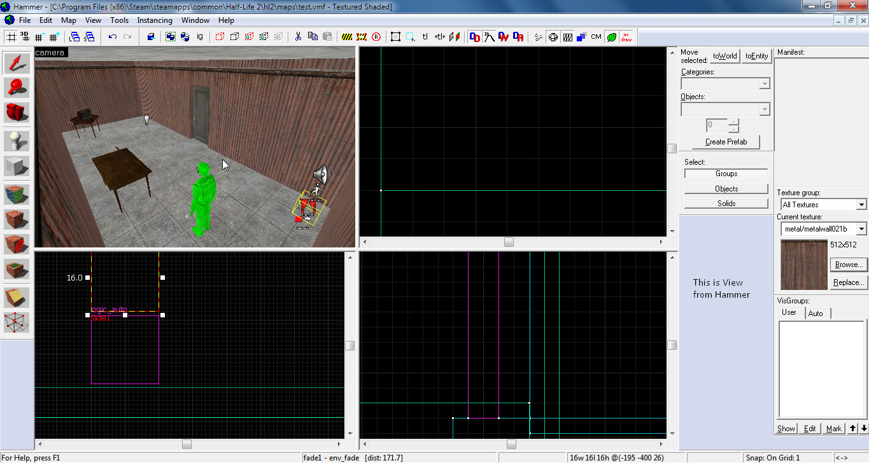Click the CM toolbar button
The width and height of the screenshot is (869, 463).
point(596,37)
